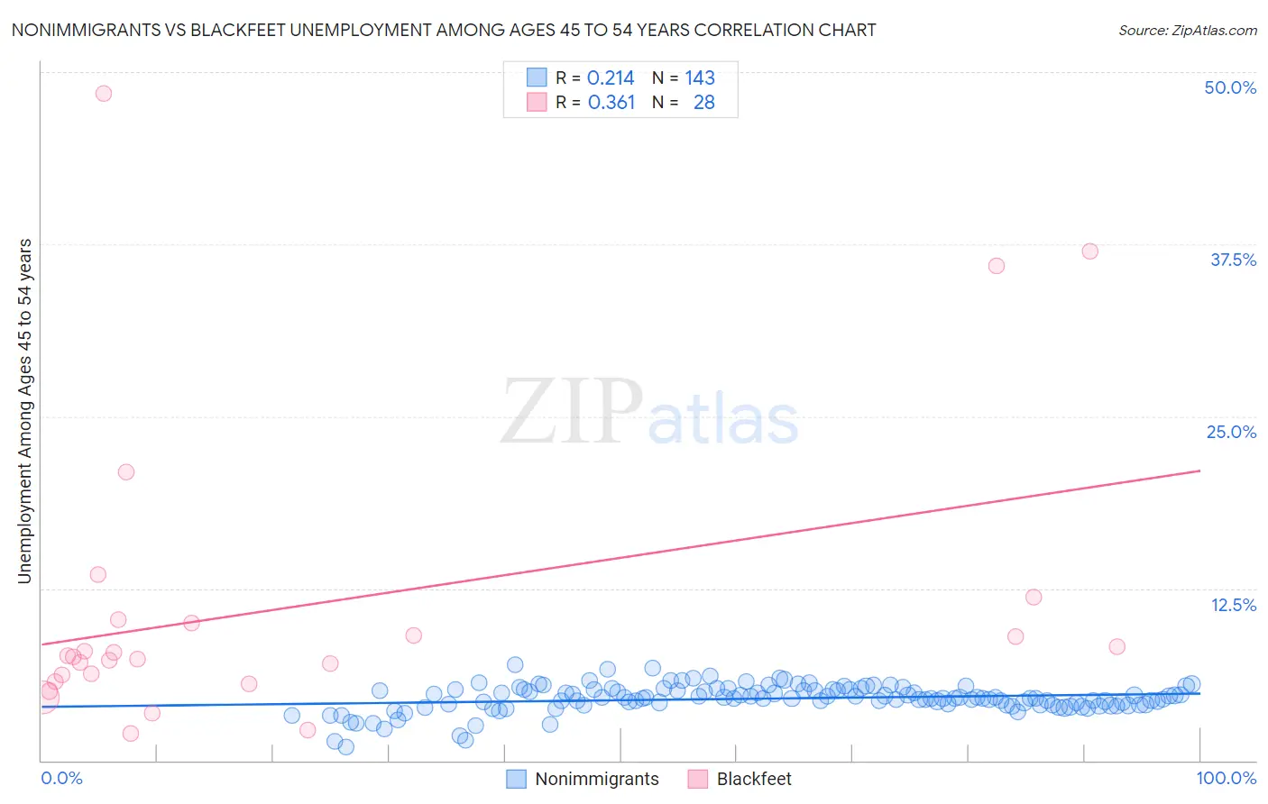Click the blue Nonimmigrants legend swatch at bottom
The height and width of the screenshot is (804, 1268).
(x=516, y=779)
